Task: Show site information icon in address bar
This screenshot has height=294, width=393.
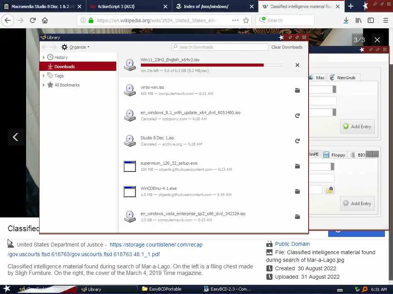Action: (83, 20)
